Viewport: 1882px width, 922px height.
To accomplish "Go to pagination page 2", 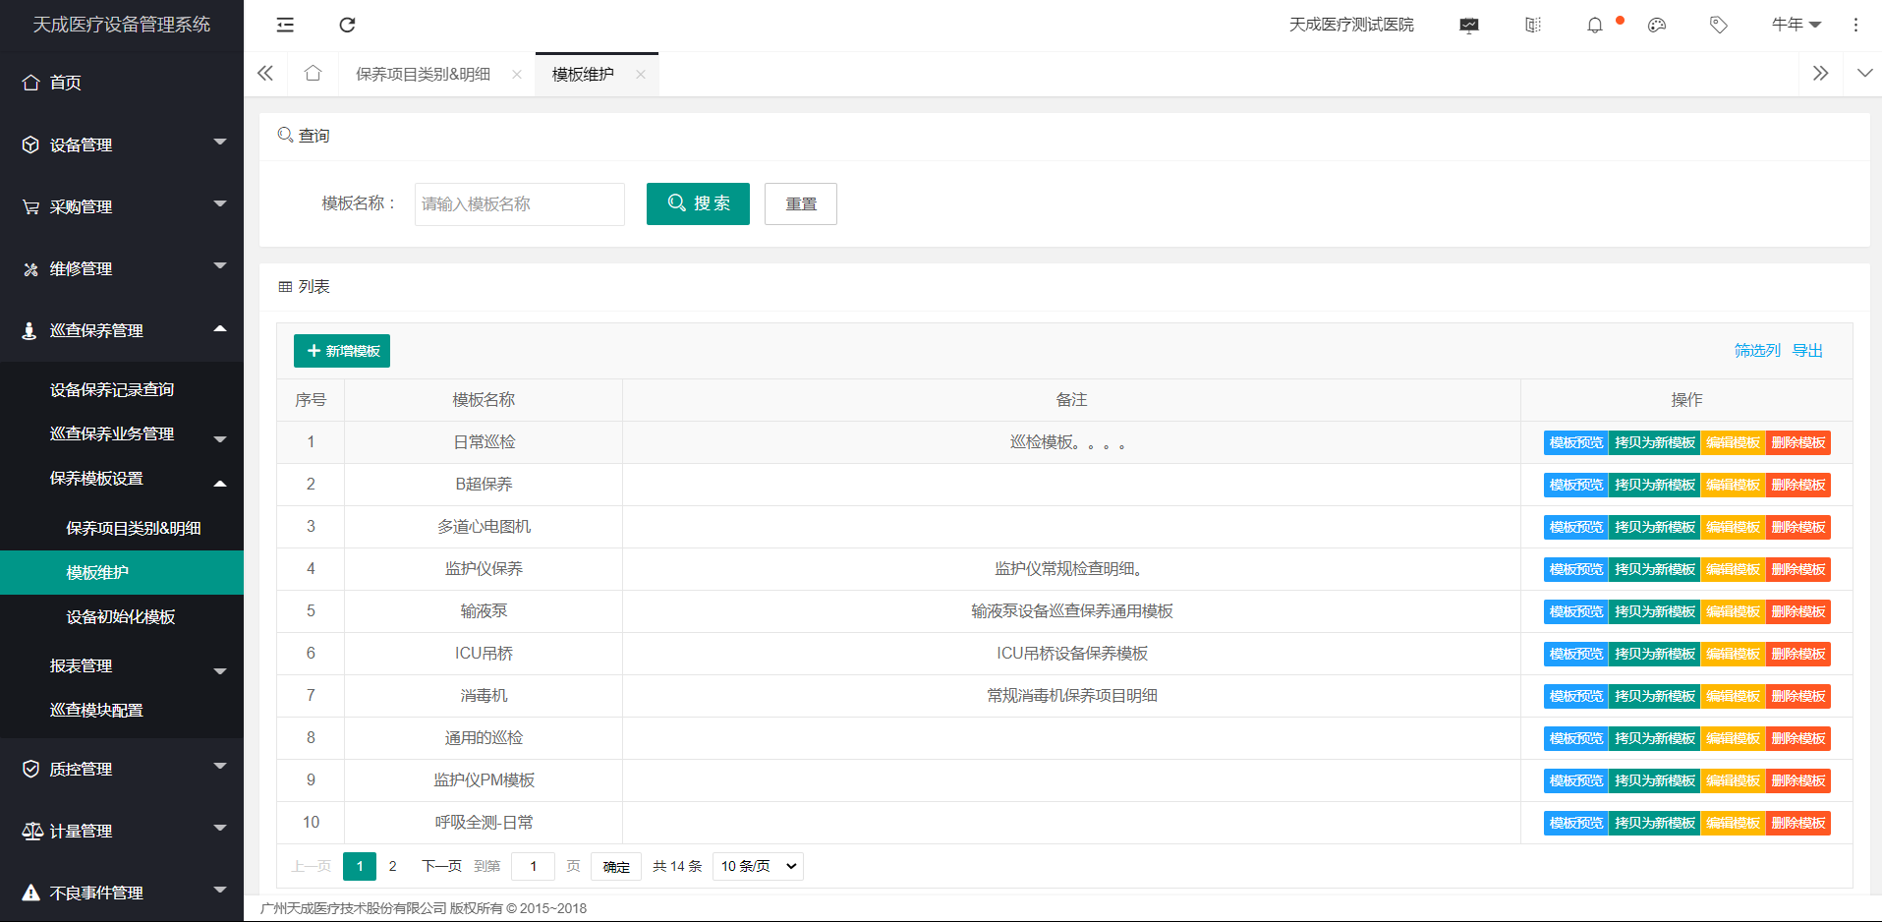I will point(392,866).
